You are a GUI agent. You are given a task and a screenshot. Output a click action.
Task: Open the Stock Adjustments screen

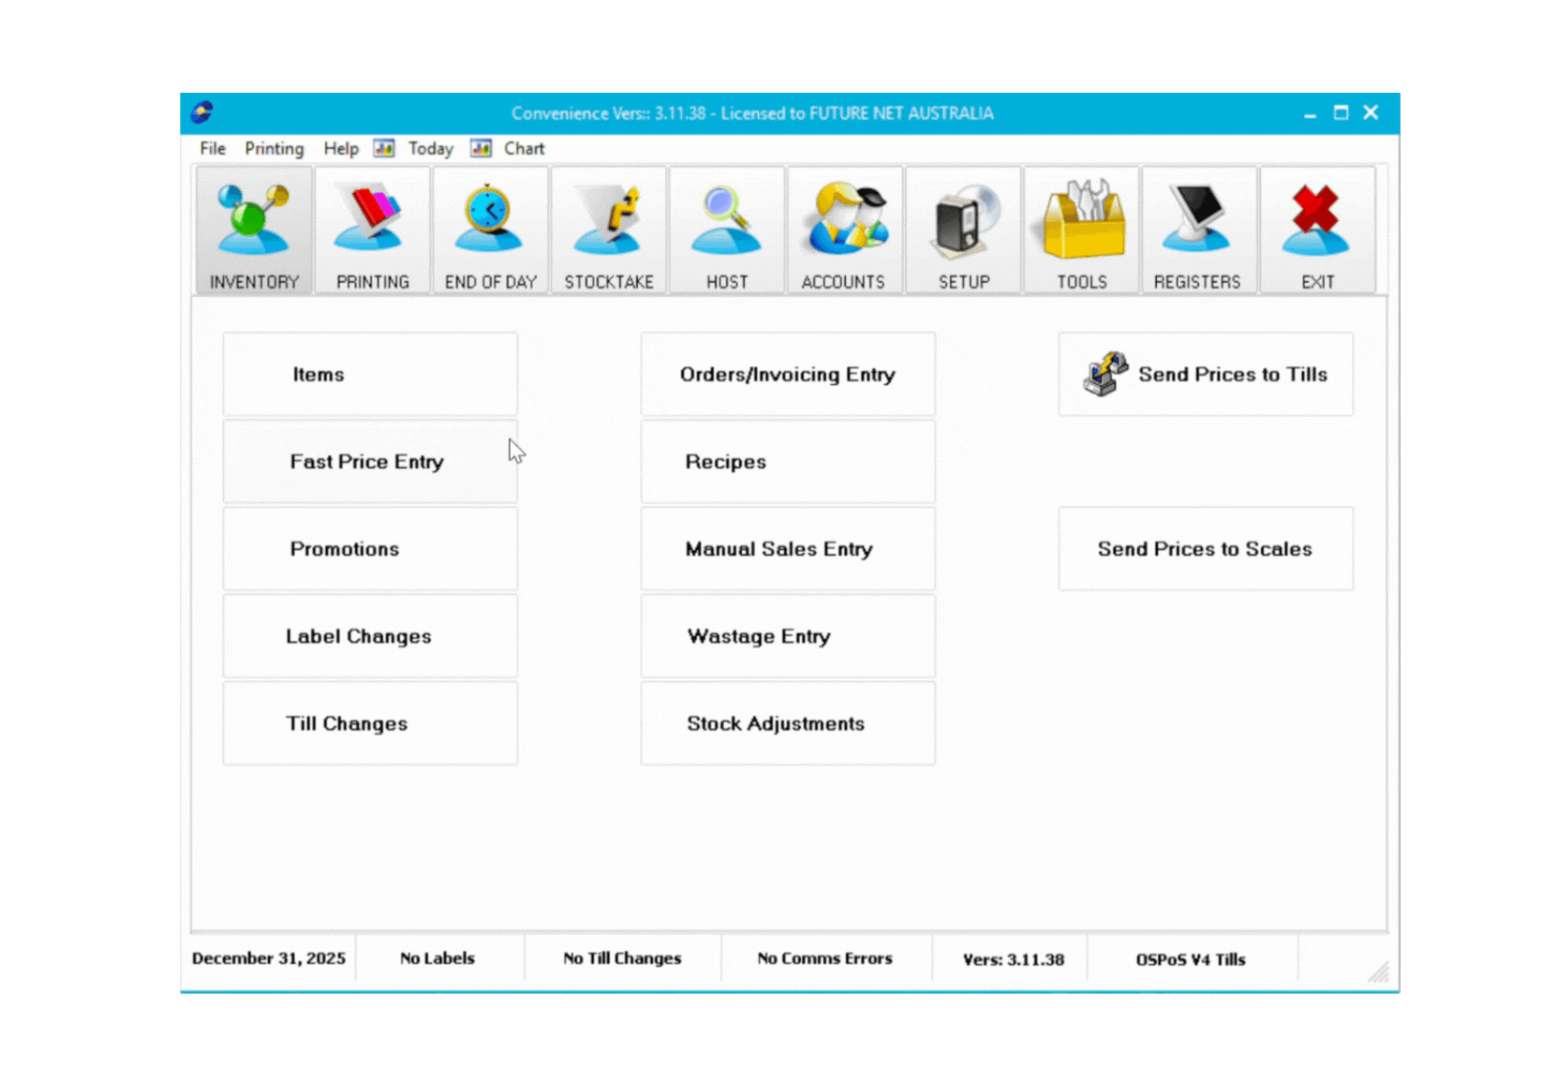pyautogui.click(x=788, y=723)
